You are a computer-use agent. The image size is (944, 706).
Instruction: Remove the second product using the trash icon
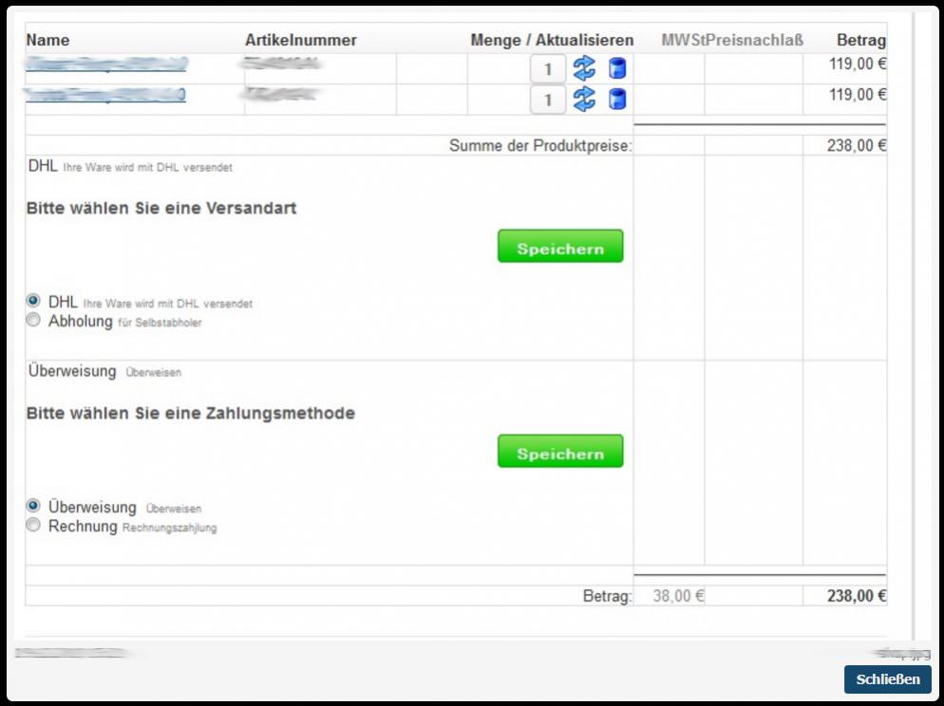[617, 99]
